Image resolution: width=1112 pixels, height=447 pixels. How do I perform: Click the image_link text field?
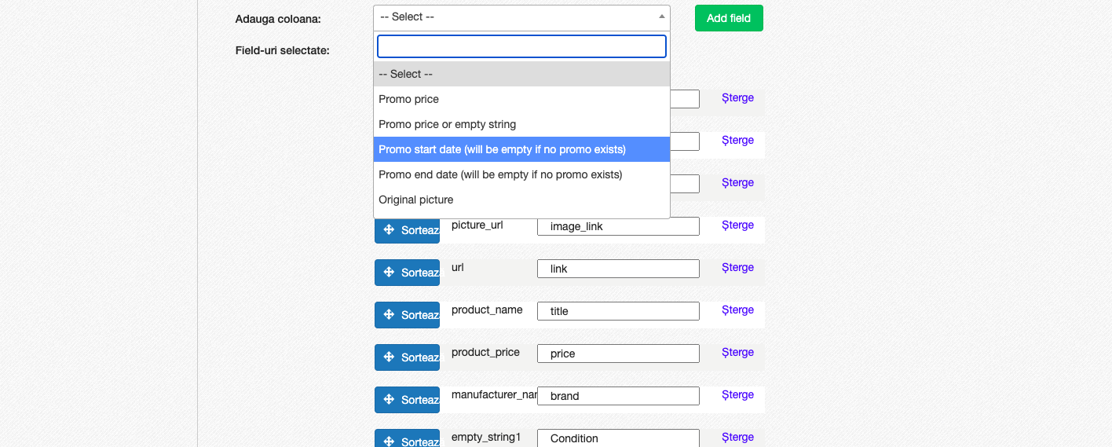click(618, 226)
